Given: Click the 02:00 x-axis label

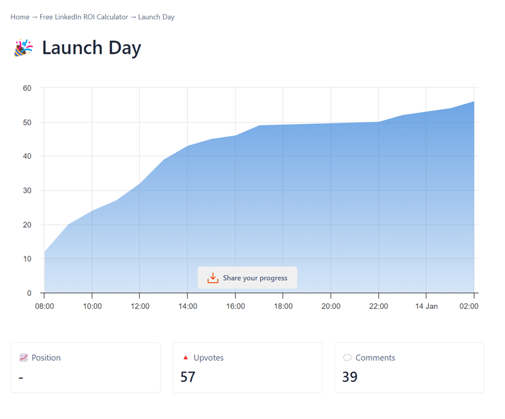Looking at the screenshot, I should pos(469,307).
